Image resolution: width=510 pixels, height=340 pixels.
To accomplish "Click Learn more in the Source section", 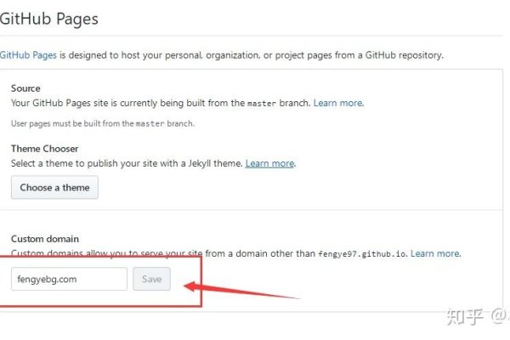I will pyautogui.click(x=338, y=103).
